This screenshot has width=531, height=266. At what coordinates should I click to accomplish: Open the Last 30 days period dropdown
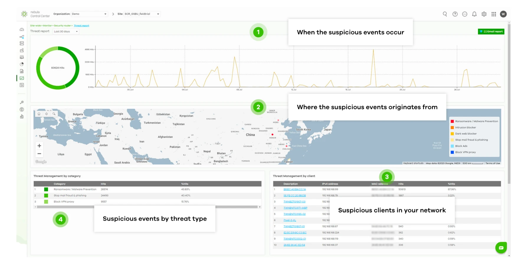[x=66, y=32]
